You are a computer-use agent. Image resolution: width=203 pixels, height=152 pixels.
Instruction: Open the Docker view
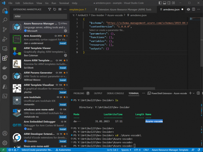pyautogui.click(x=5, y=68)
